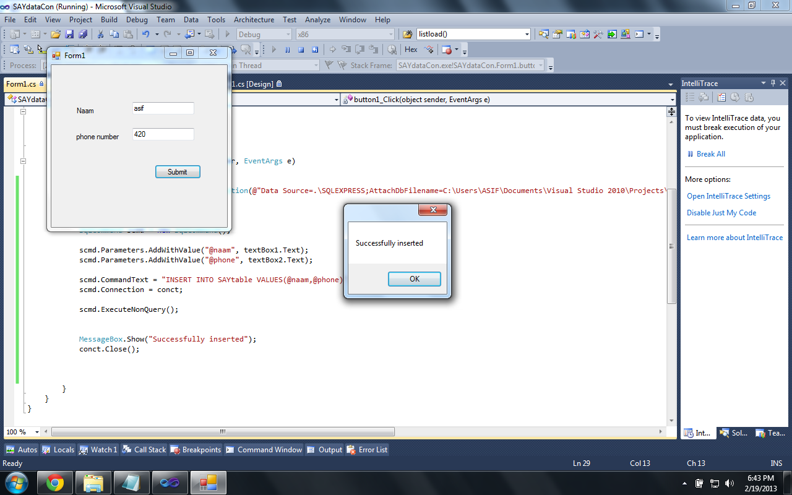This screenshot has height=495, width=792.
Task: Click the code line conct.Close();
Action: tap(110, 349)
